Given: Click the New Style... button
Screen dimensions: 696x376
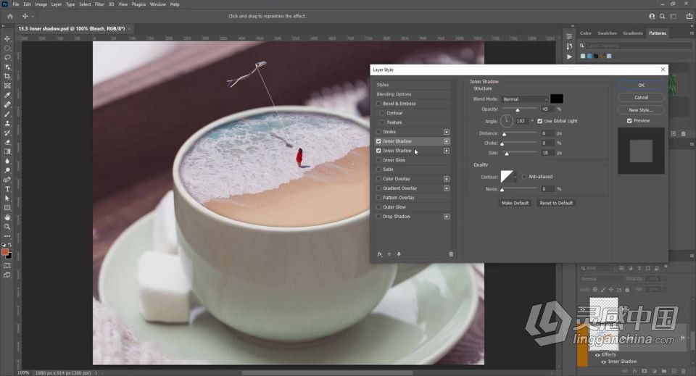Looking at the screenshot, I should point(641,110).
